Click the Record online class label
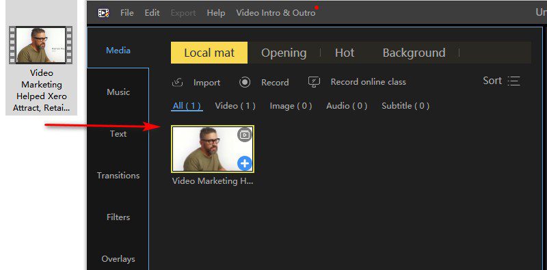 (x=369, y=82)
